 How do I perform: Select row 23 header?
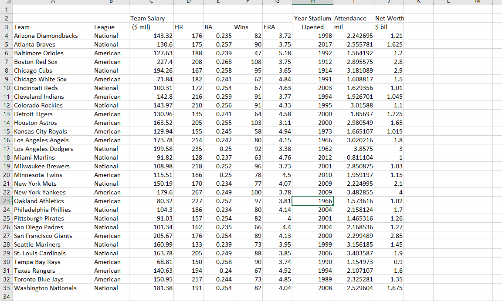click(7, 201)
